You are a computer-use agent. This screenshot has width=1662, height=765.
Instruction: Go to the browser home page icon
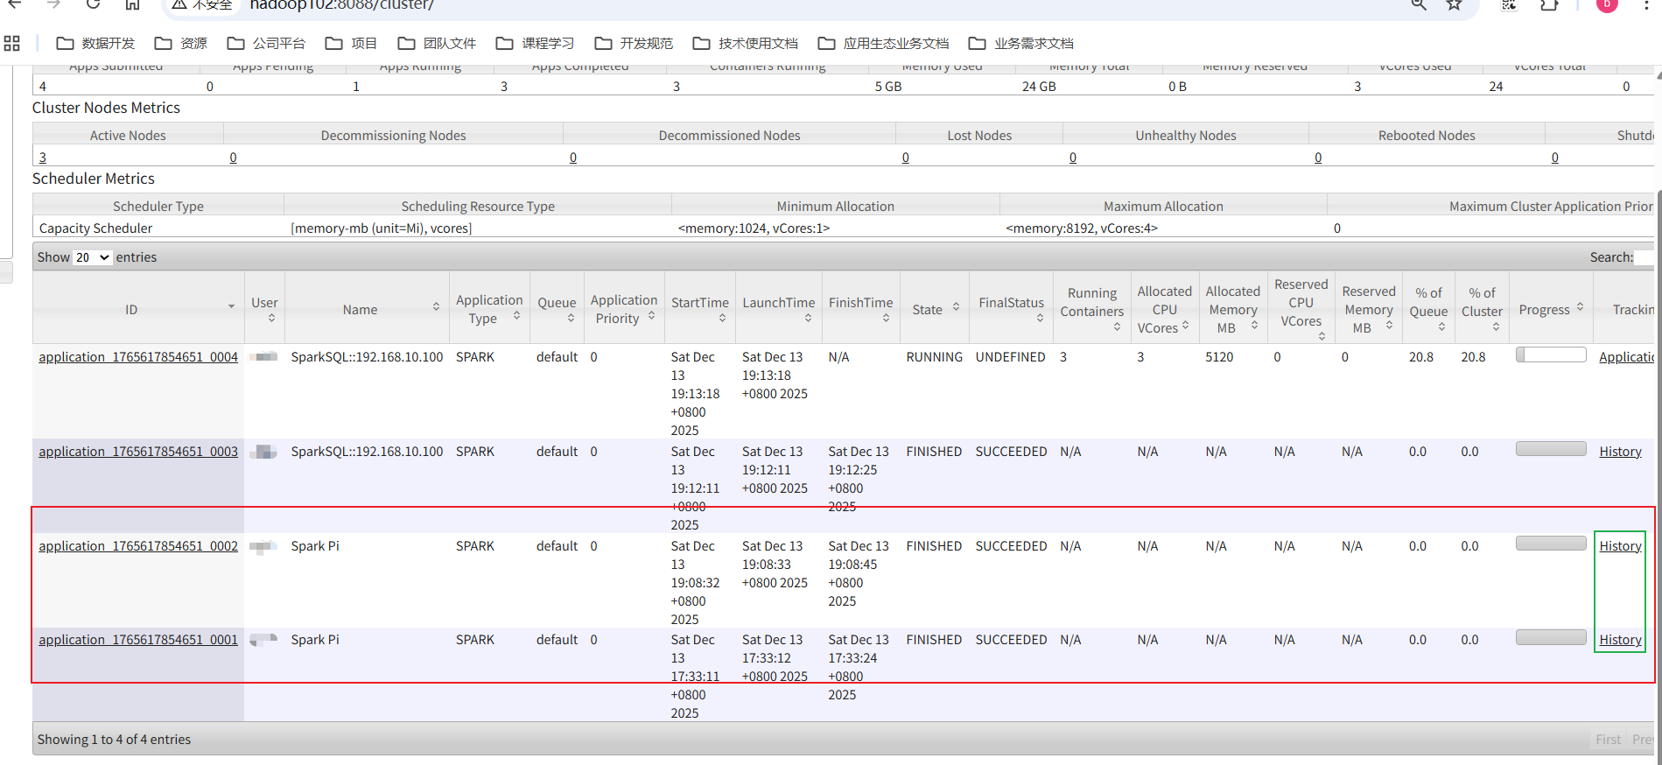point(132,4)
